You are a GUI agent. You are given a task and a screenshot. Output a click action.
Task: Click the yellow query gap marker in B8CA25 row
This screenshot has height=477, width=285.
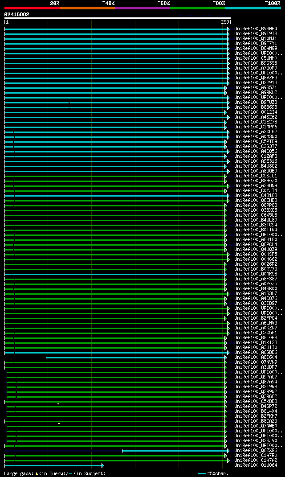(x=59, y=423)
